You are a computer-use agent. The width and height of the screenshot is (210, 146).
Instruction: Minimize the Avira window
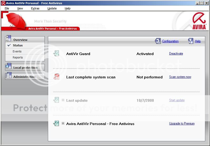pyautogui.click(x=197, y=3)
